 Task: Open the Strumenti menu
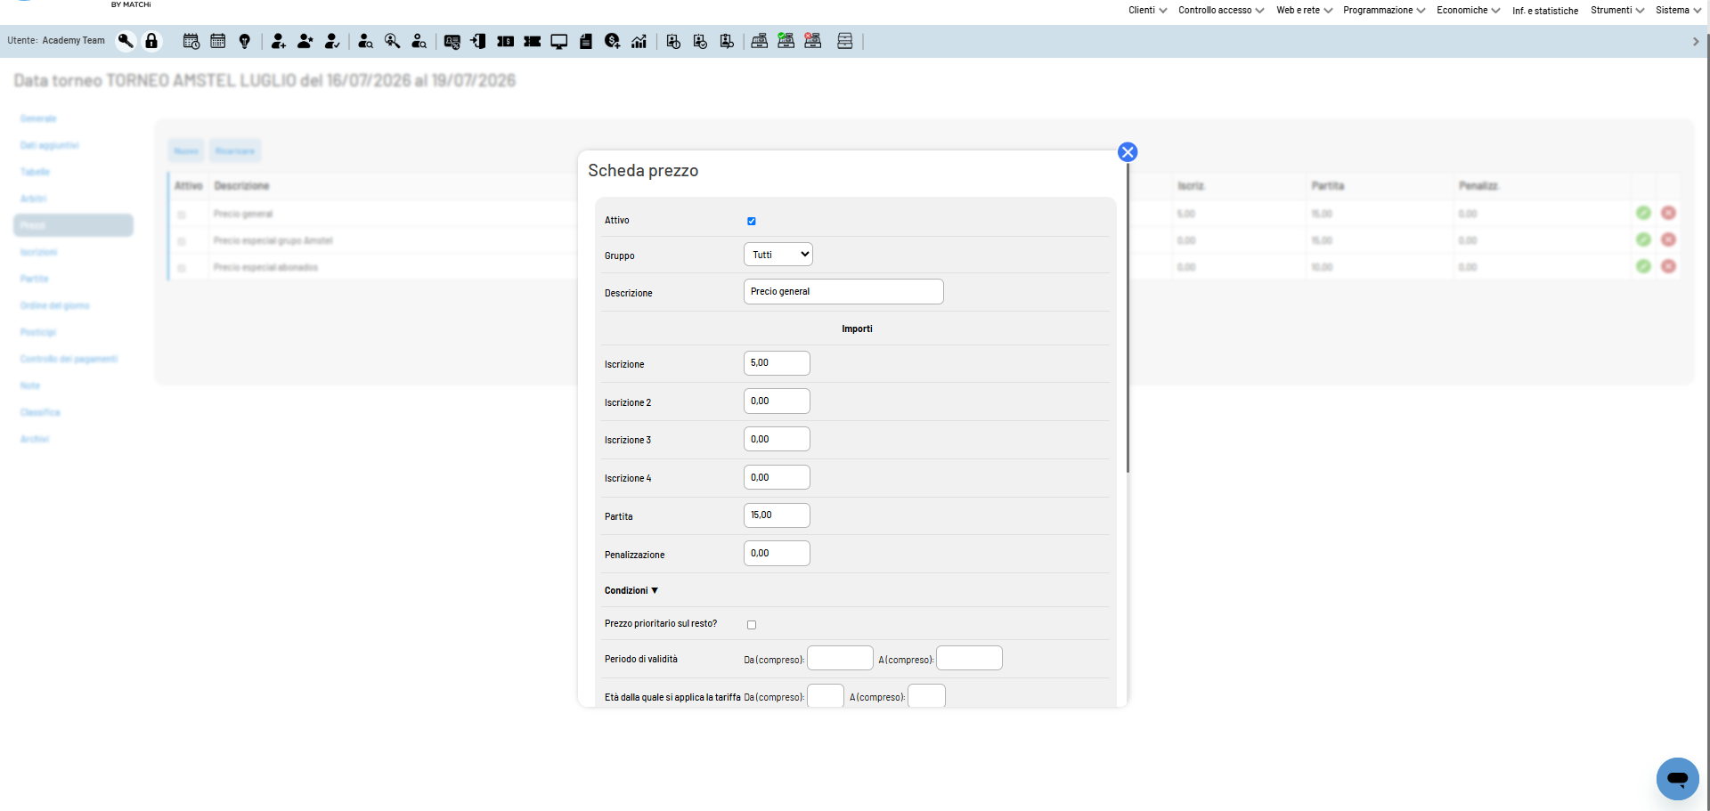pos(1617,11)
